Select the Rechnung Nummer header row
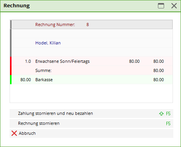The height and width of the screenshot is (147, 181). tap(91, 24)
